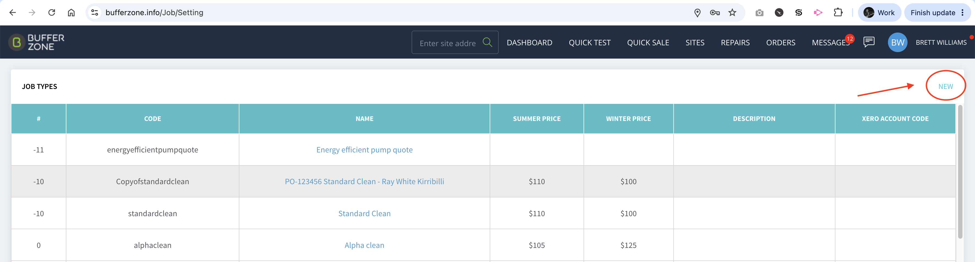Open the saved passwords key icon
This screenshot has height=262, width=975.
[x=715, y=13]
